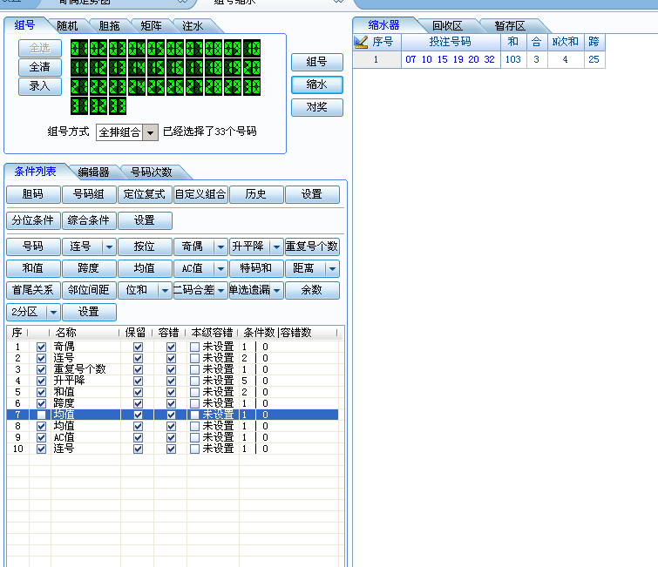Expand the 2分区 dropdown arrow
Viewport: 658px width, 567px height.
[x=52, y=312]
